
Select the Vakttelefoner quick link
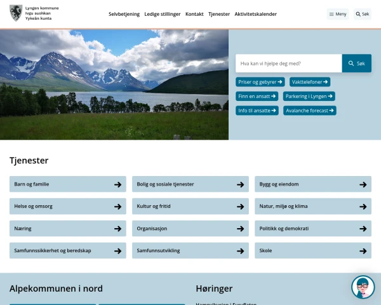(310, 82)
